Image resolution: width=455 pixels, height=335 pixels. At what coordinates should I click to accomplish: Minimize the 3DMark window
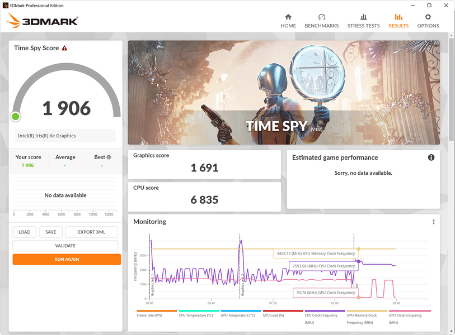point(413,5)
